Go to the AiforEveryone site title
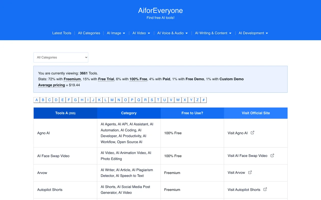 [x=160, y=10]
